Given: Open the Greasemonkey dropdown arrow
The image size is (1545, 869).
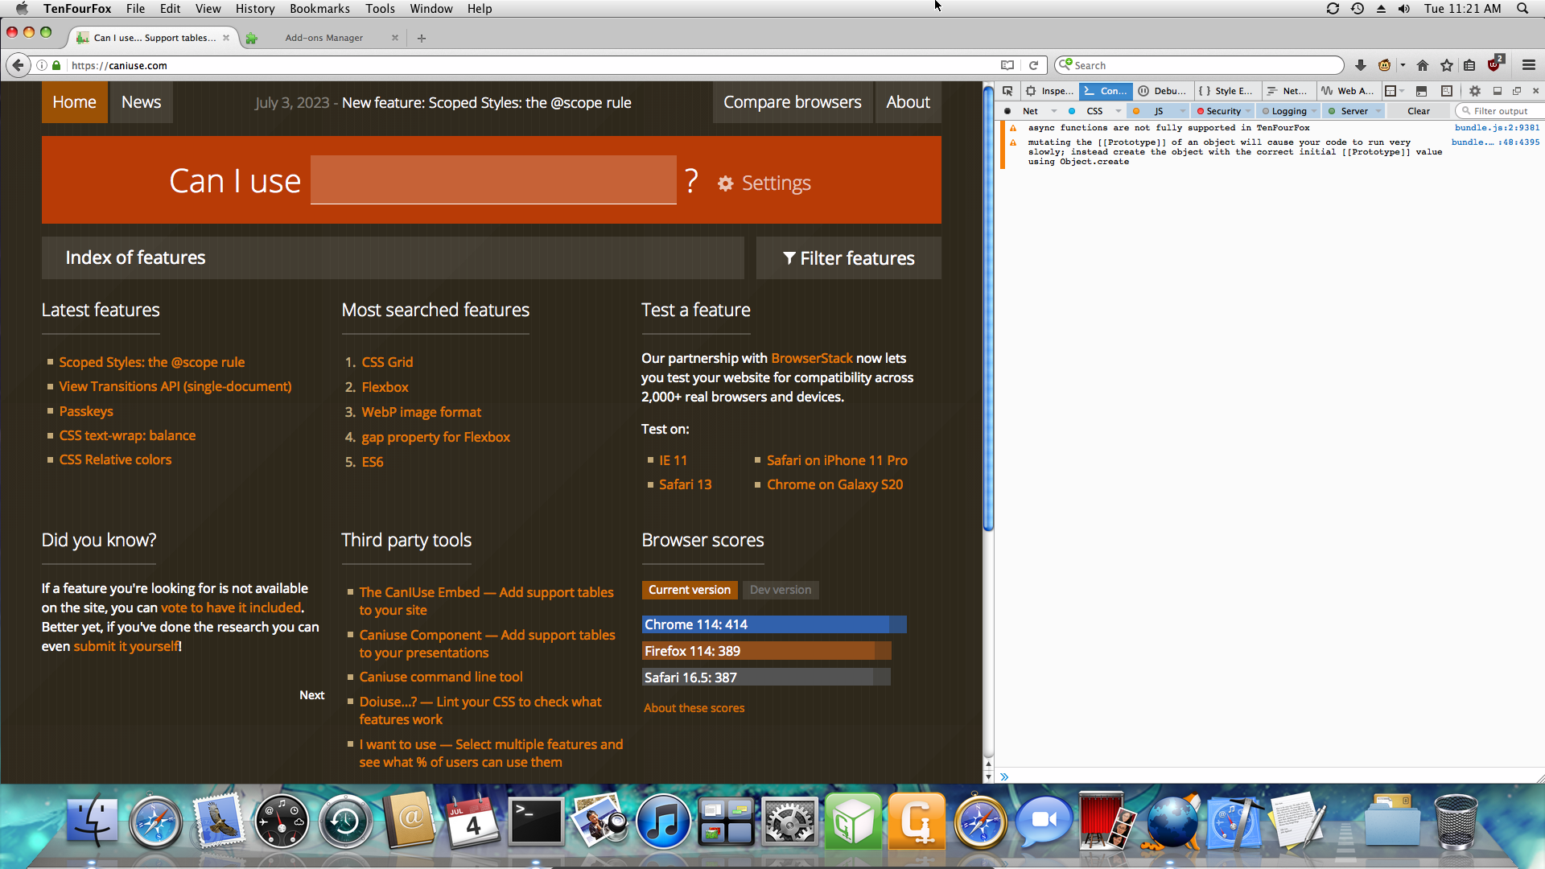Looking at the screenshot, I should (1403, 65).
